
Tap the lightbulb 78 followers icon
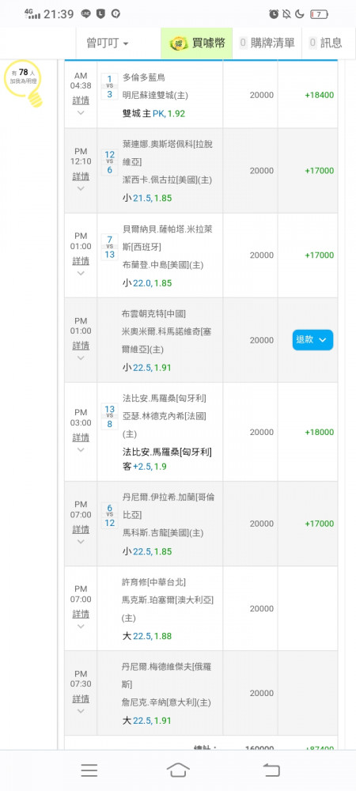tap(24, 83)
